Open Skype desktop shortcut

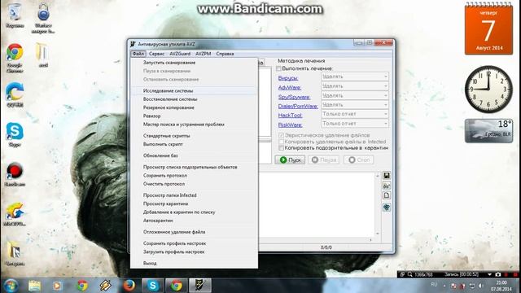pyautogui.click(x=15, y=134)
